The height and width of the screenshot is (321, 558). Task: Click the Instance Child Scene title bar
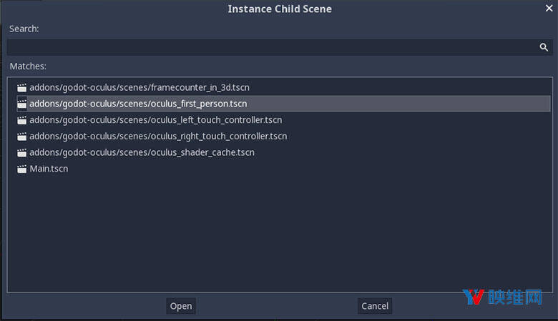tap(279, 9)
